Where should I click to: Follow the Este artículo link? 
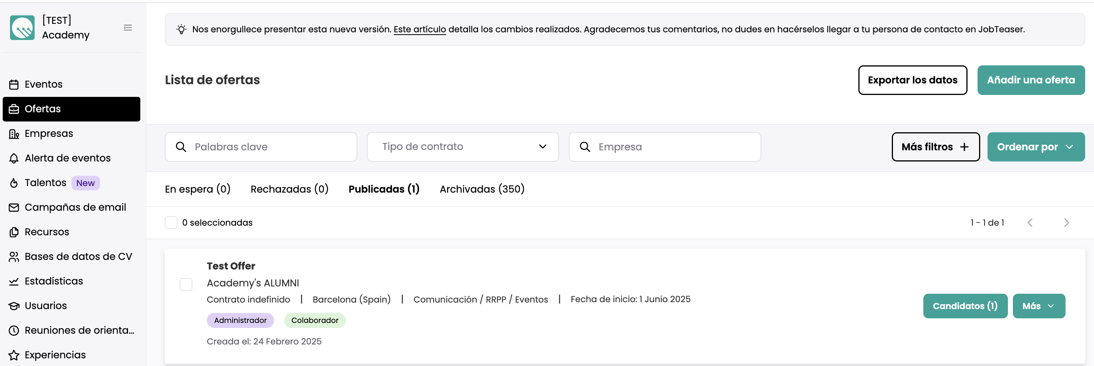(x=420, y=29)
